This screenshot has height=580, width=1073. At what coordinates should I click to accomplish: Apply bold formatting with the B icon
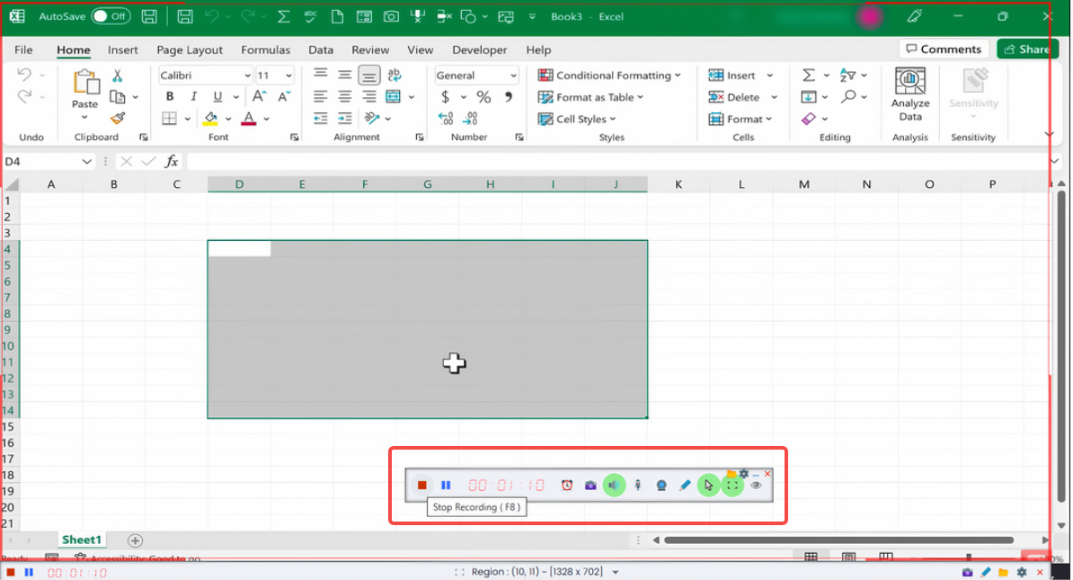click(x=169, y=97)
